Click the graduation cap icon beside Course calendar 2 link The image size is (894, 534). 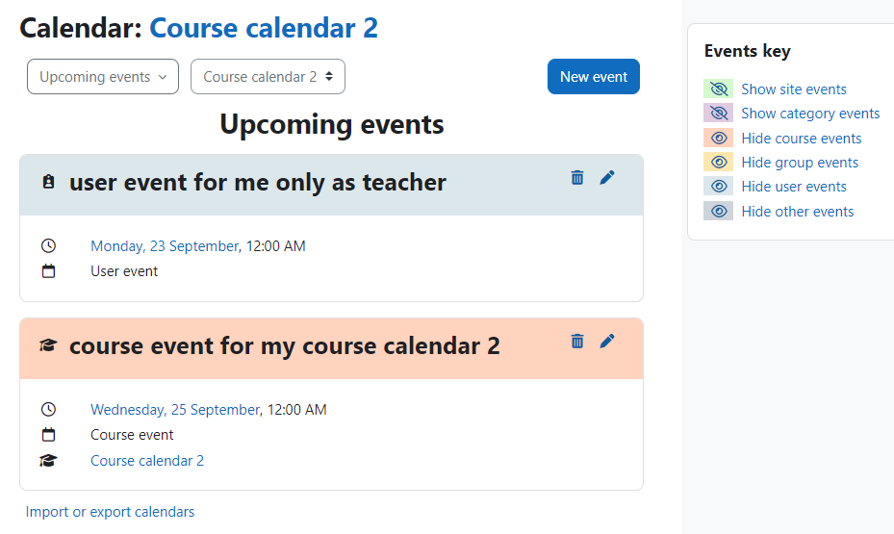point(48,461)
